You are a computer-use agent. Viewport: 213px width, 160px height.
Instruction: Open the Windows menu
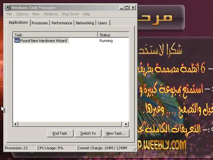[x=51, y=14]
